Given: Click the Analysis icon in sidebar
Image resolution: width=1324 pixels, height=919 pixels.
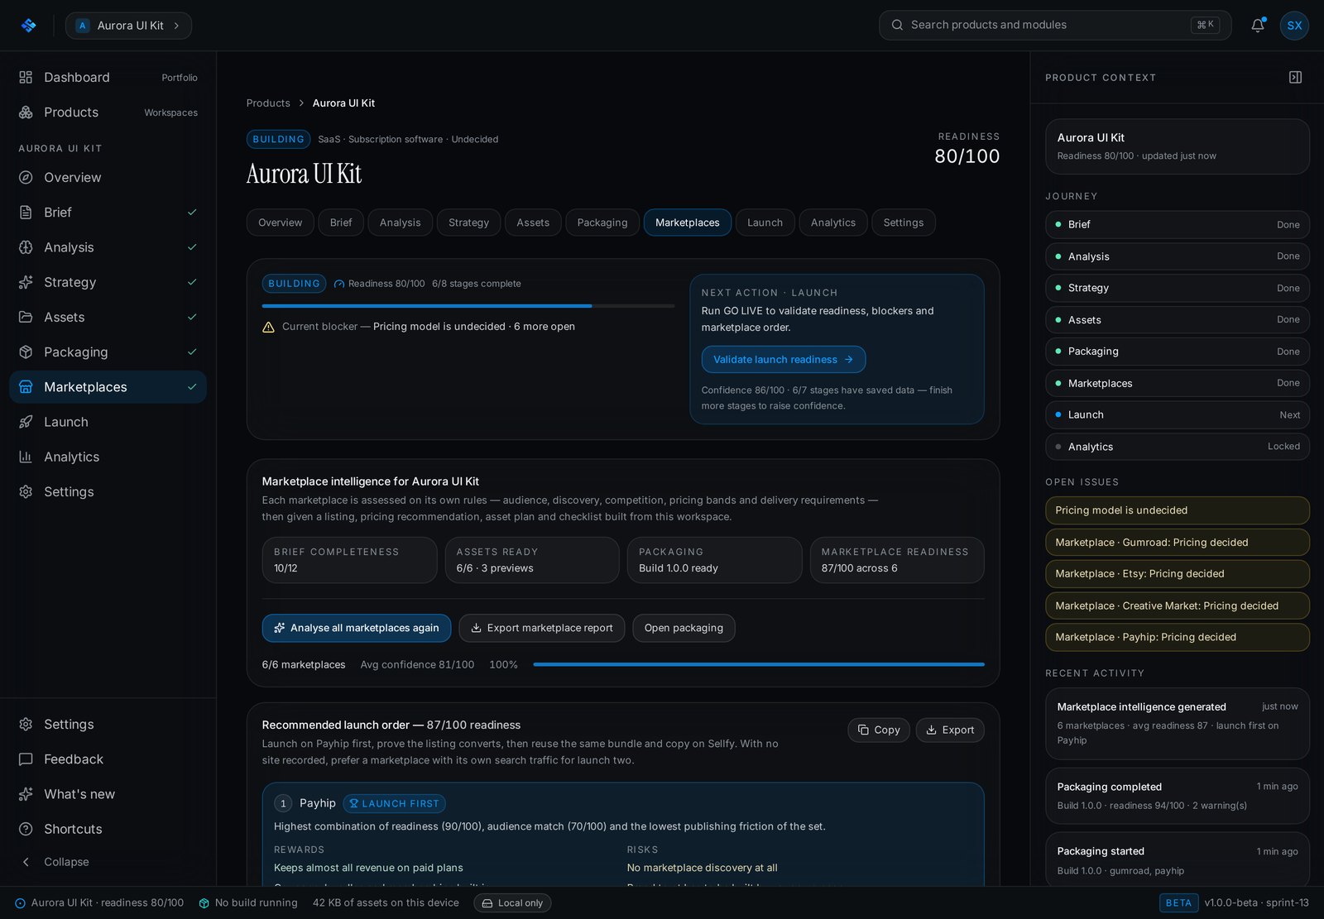Looking at the screenshot, I should click(26, 247).
